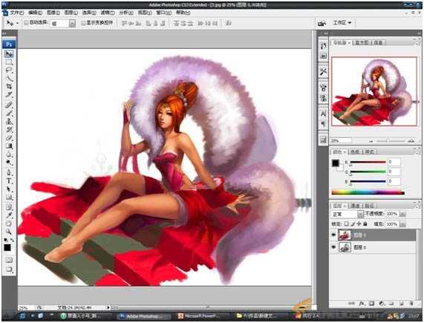
Task: Pick the Zoom magnifier tool
Action: tap(9, 232)
